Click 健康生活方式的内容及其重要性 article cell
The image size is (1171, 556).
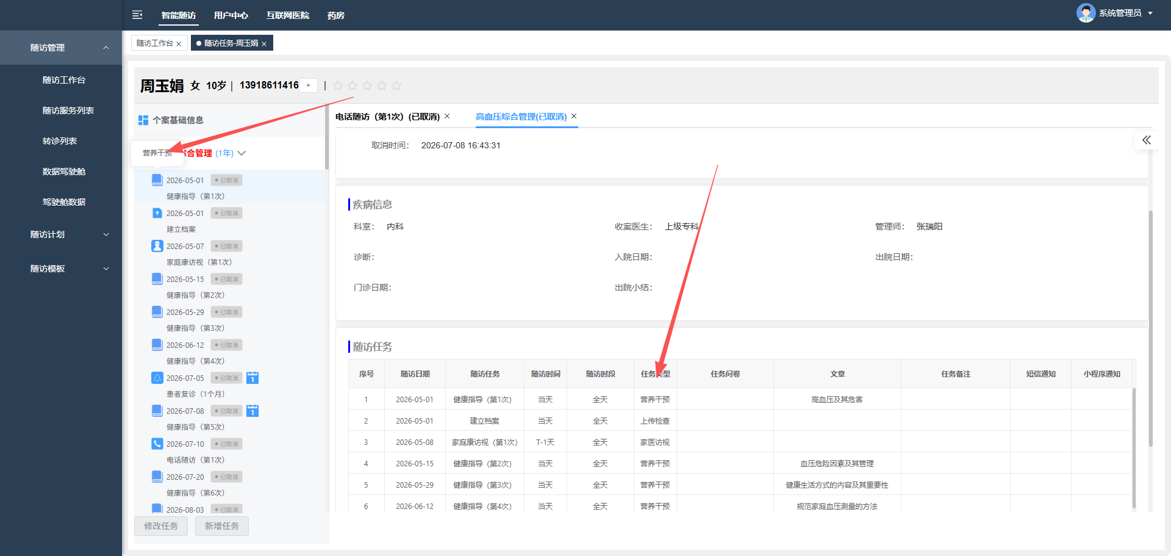click(837, 485)
